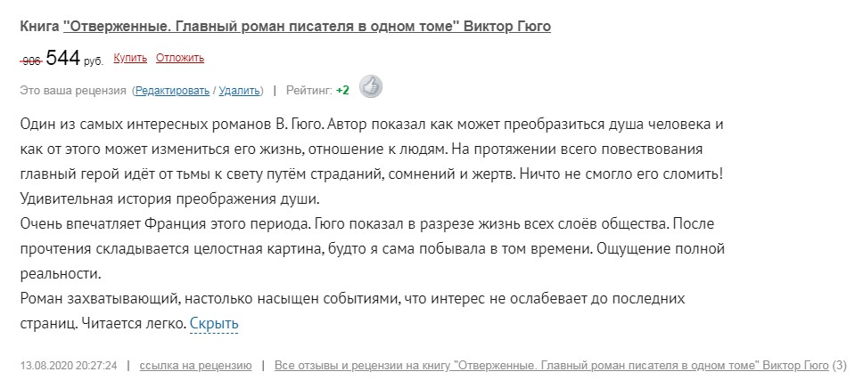Click the review timestamp 13.08.2020 20:27:24
This screenshot has height=388, width=855.
(68, 365)
